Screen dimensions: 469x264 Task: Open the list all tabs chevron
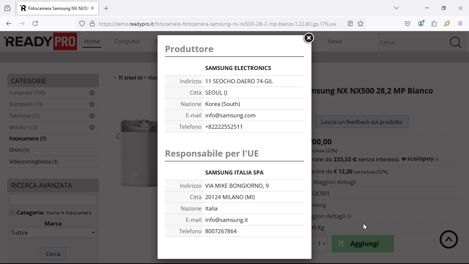click(396, 8)
